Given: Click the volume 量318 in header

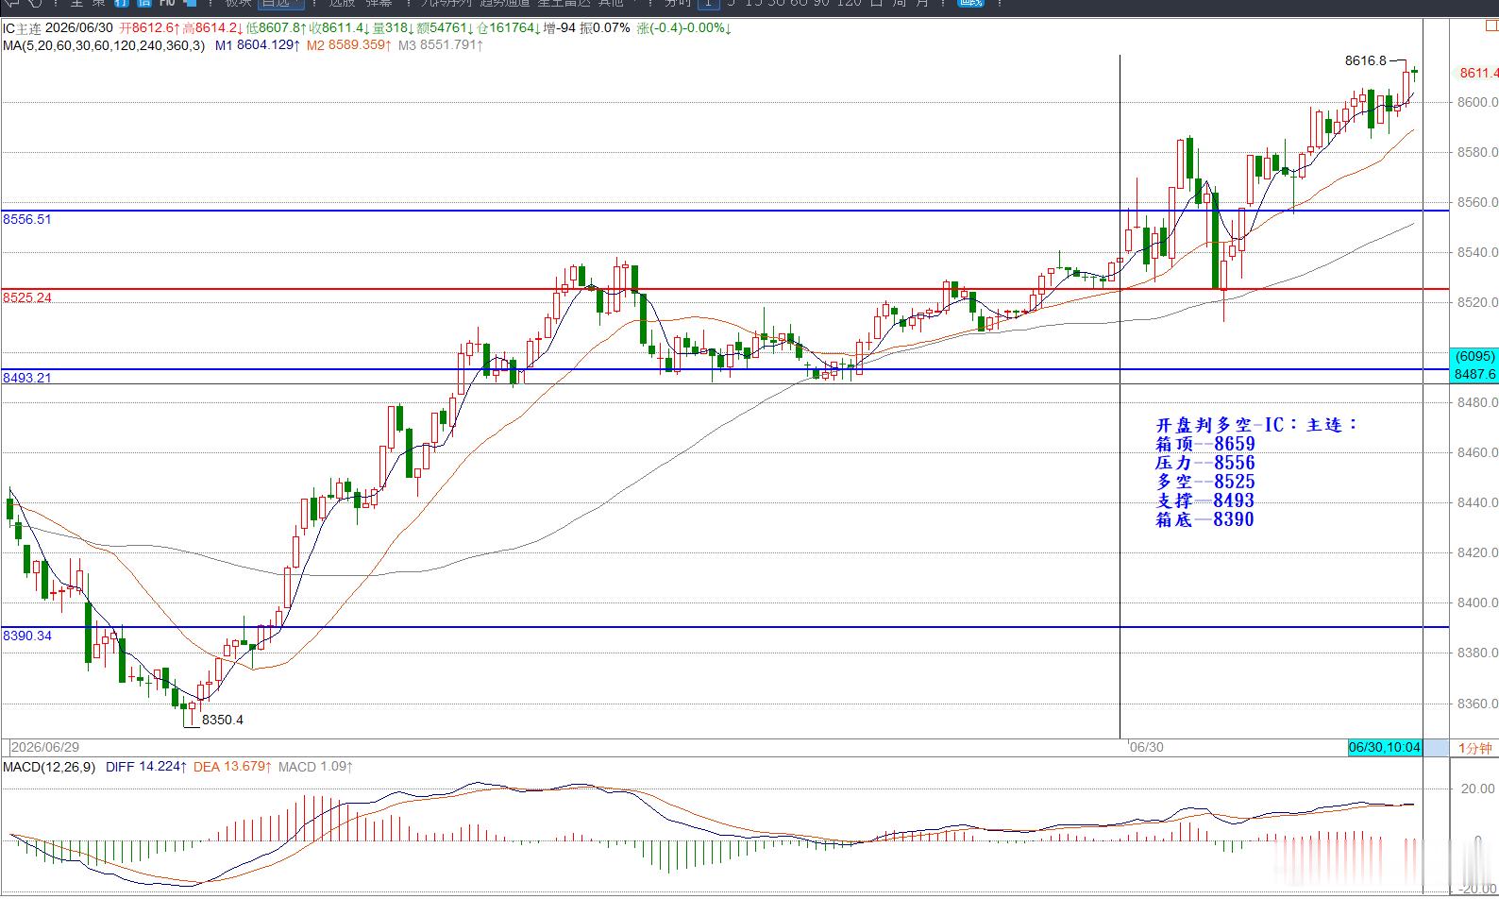Looking at the screenshot, I should 395,28.
